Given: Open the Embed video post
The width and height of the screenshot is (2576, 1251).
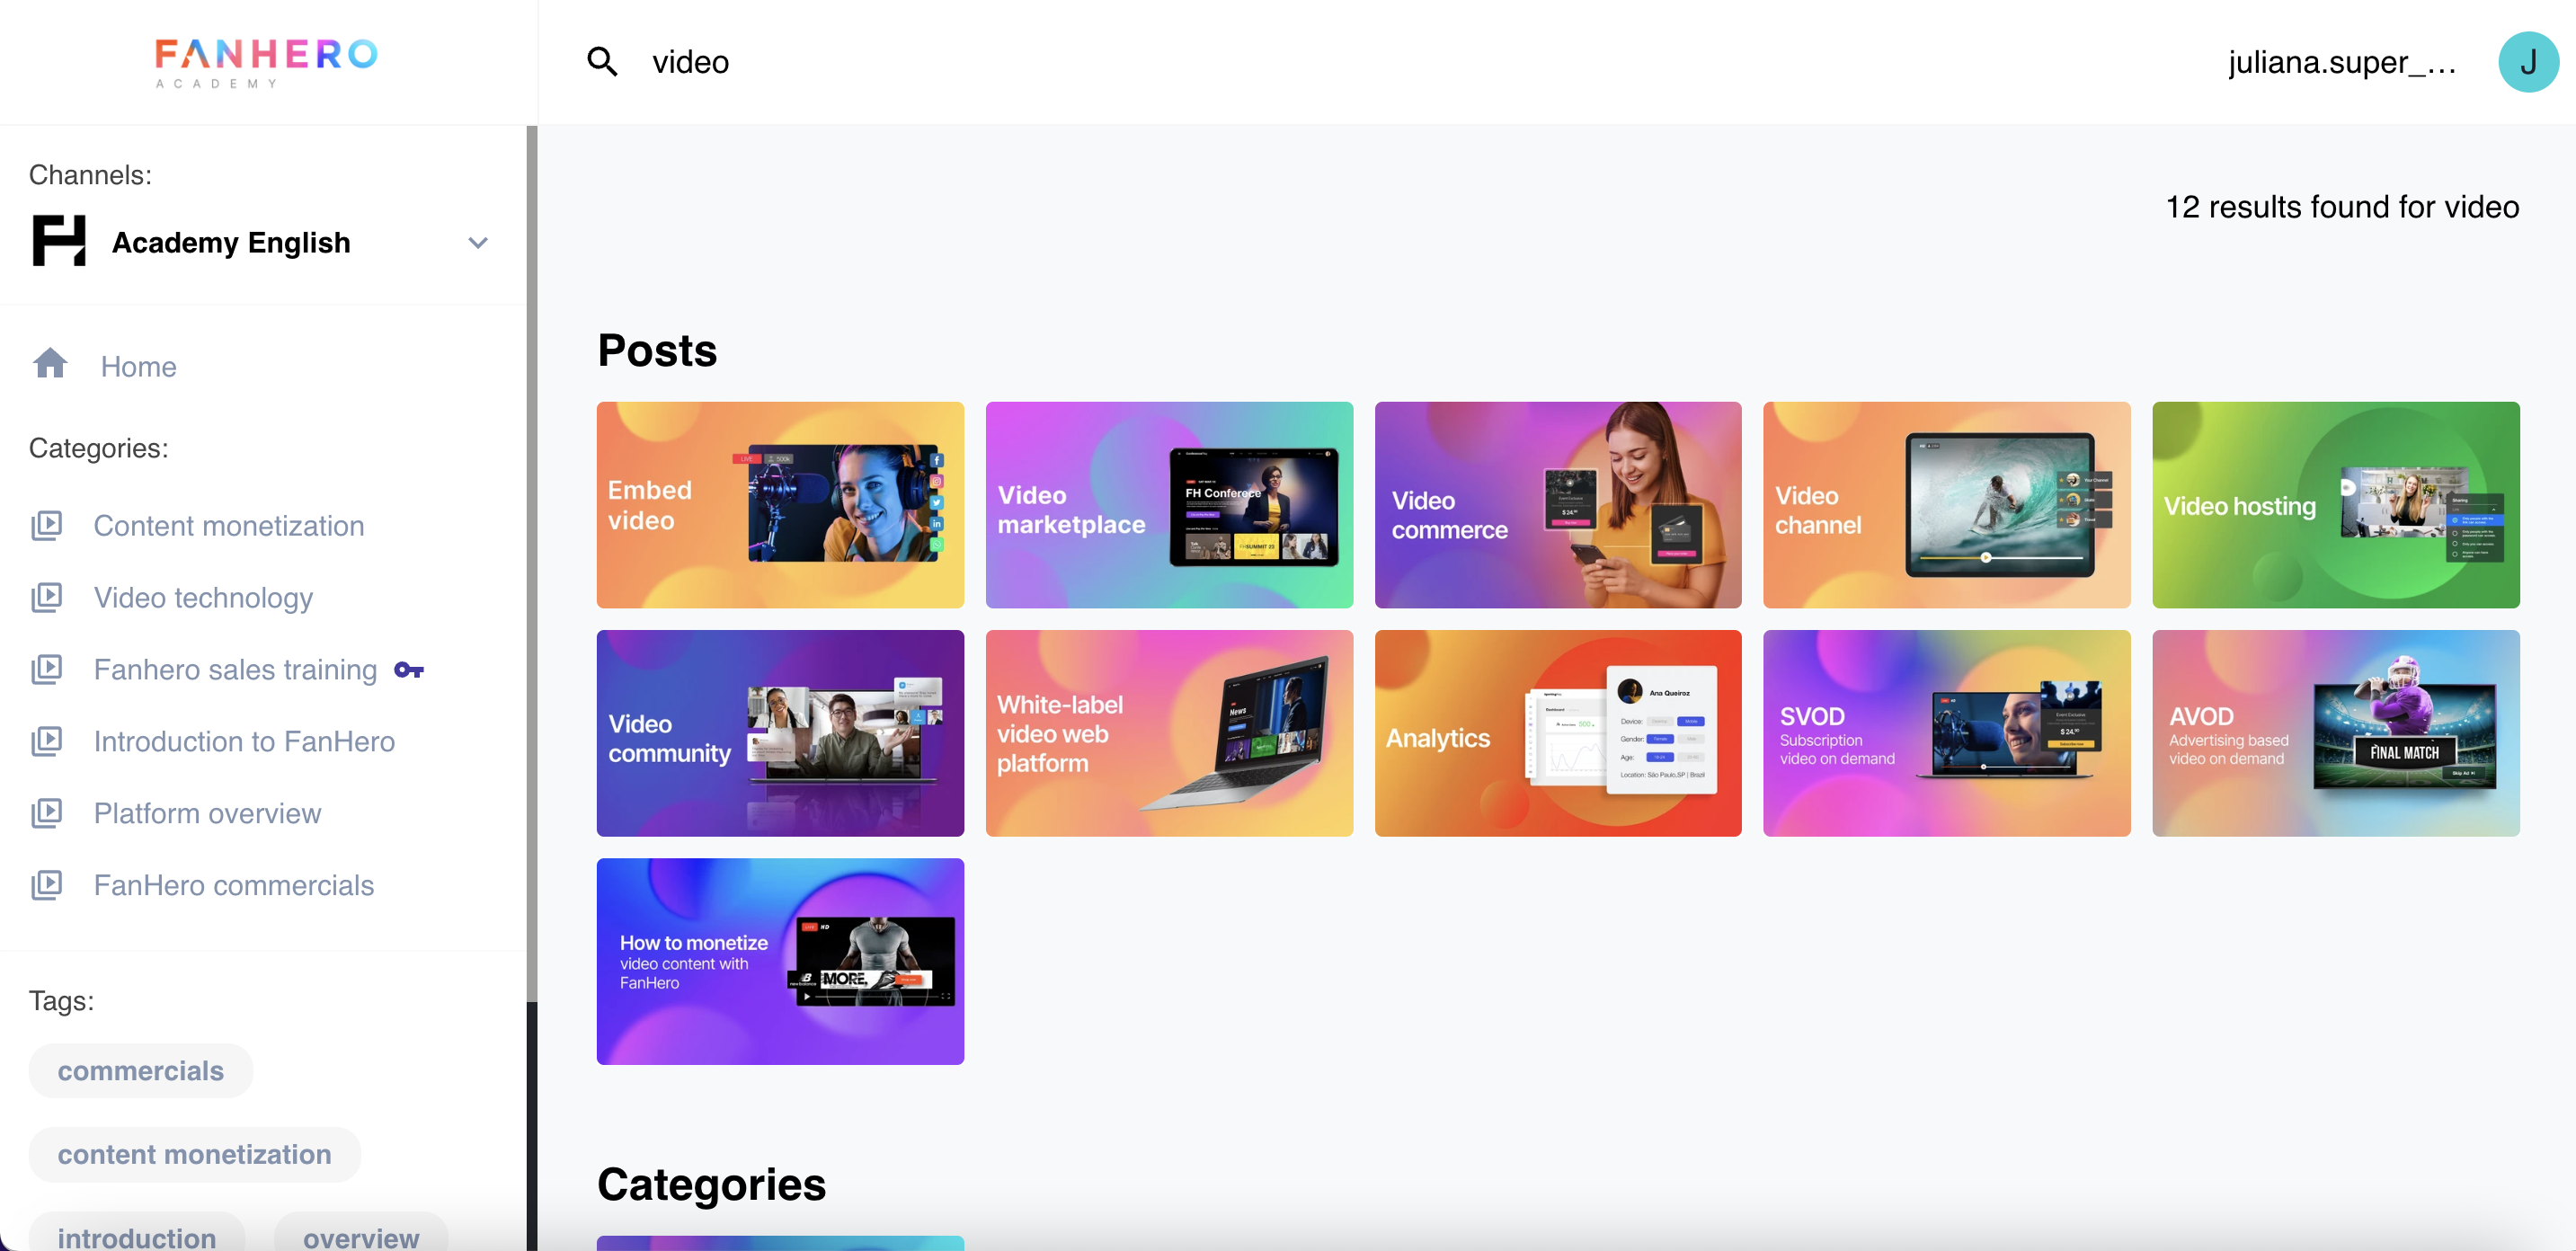Looking at the screenshot, I should [780, 505].
